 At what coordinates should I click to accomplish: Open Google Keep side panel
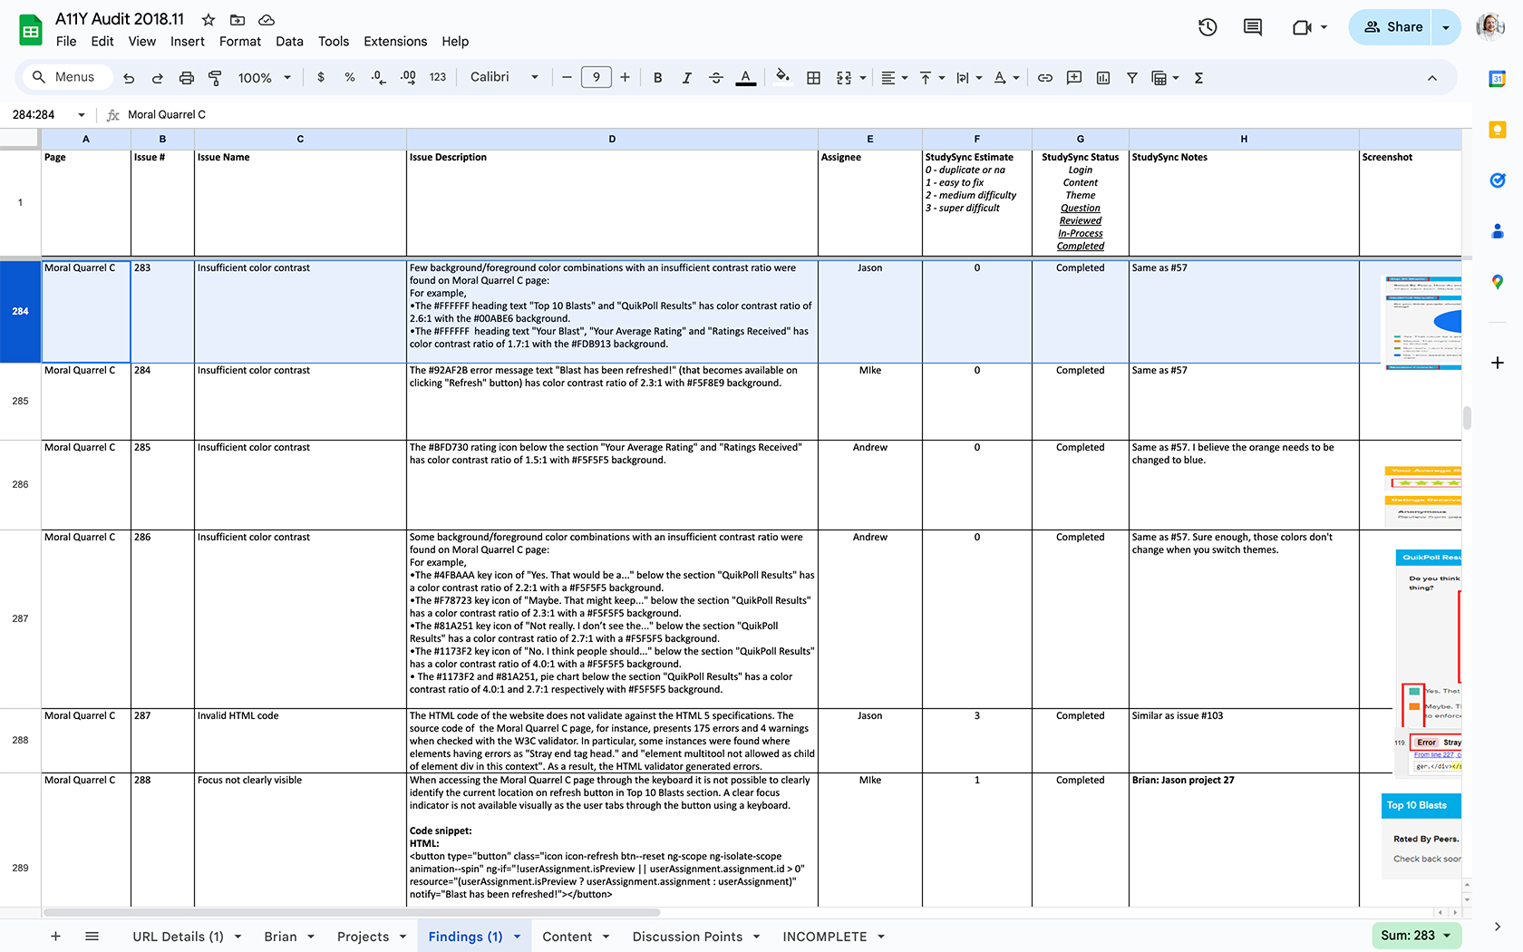[x=1498, y=130]
